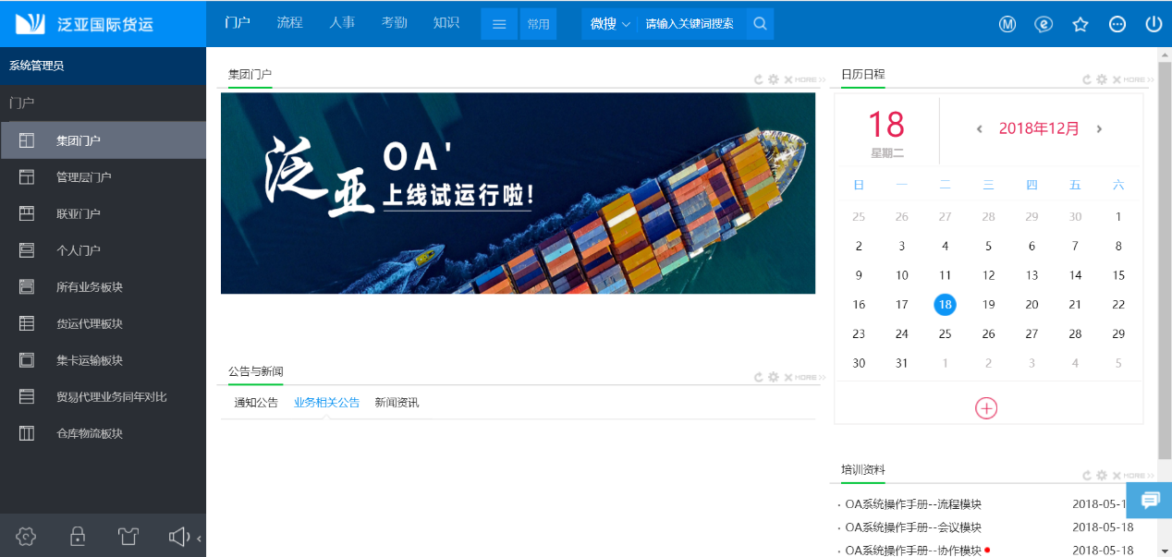Click the star favorites icon
This screenshot has height=557, width=1172.
click(x=1080, y=24)
